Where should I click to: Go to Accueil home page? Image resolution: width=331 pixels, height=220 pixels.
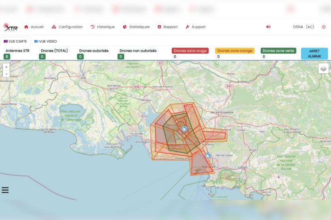[x=34, y=27]
